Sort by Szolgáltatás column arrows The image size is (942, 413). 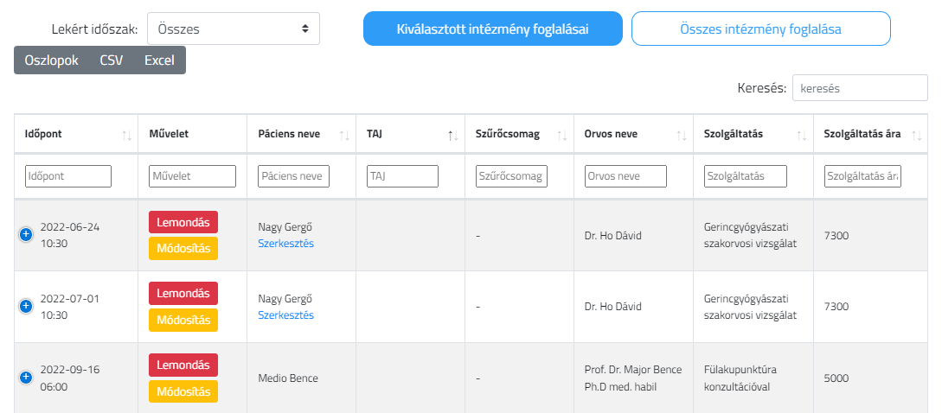(801, 136)
